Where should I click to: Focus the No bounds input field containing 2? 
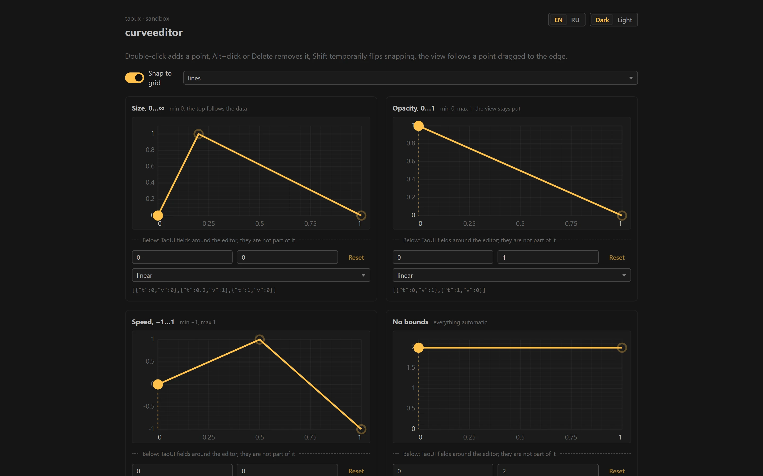tap(548, 470)
